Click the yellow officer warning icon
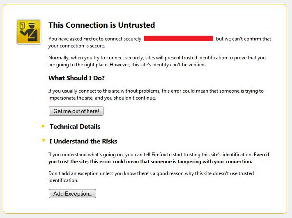 pos(29,32)
